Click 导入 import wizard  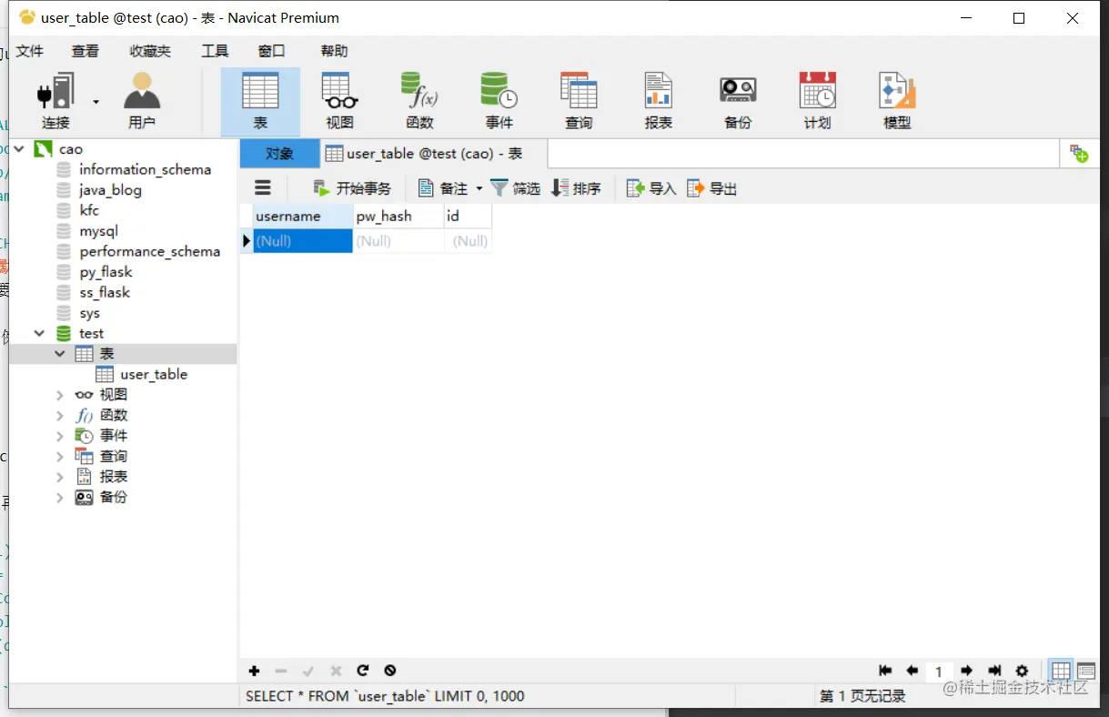(x=651, y=188)
